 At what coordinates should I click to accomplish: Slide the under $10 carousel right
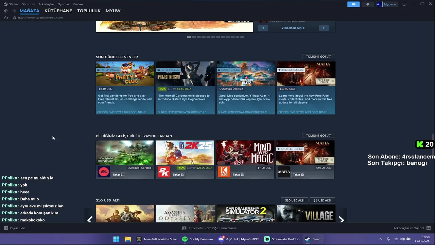342,219
